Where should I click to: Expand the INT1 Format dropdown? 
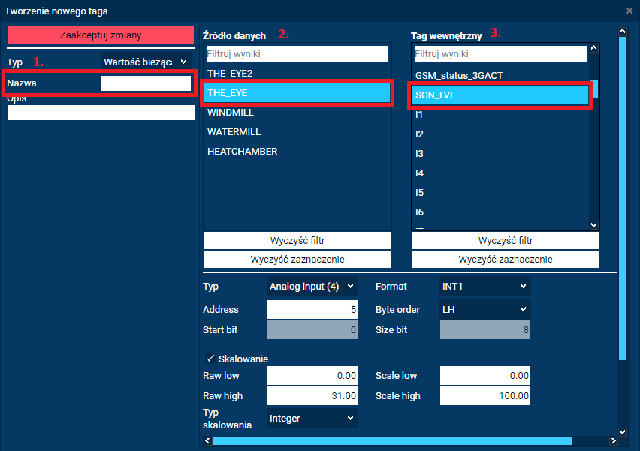point(485,287)
